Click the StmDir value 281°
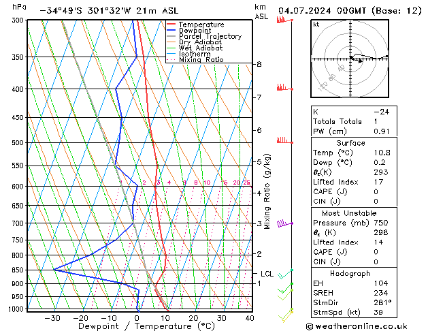 (382, 302)
